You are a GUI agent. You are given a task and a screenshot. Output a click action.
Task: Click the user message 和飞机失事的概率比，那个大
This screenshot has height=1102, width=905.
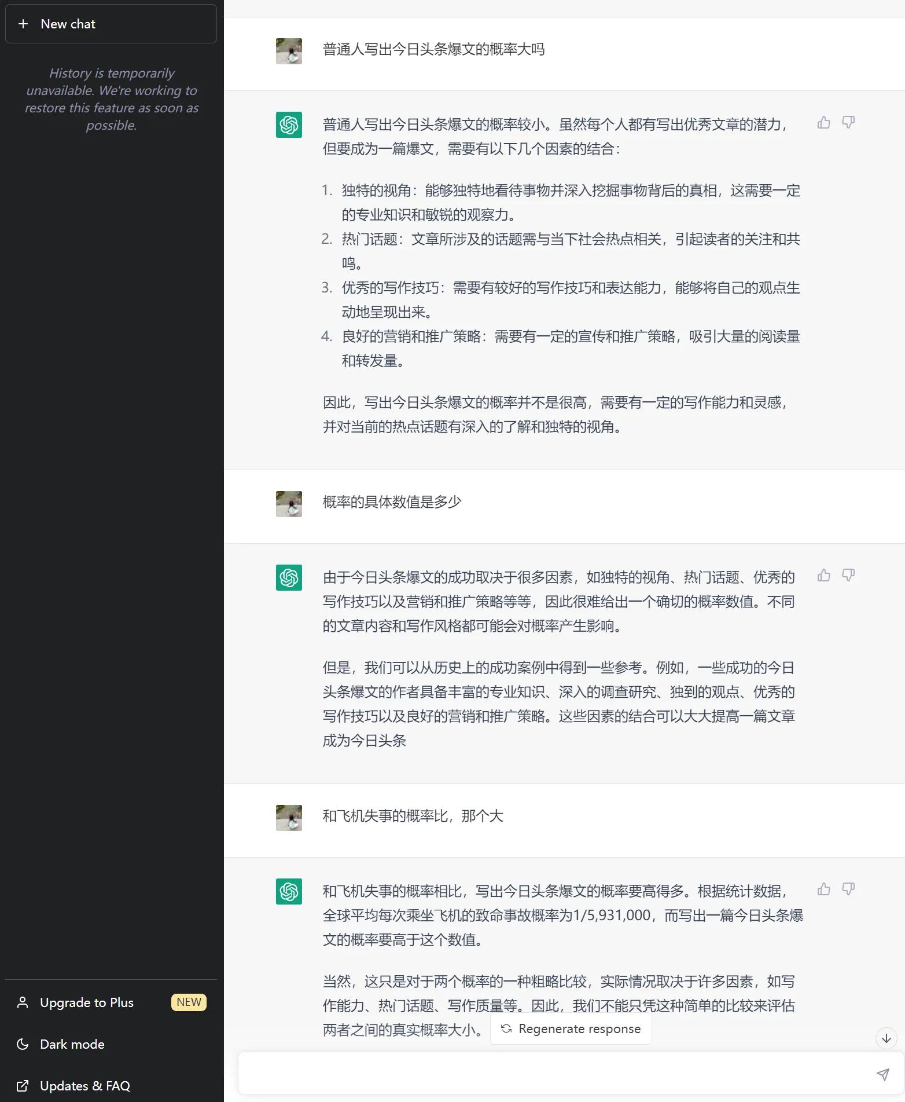(413, 816)
